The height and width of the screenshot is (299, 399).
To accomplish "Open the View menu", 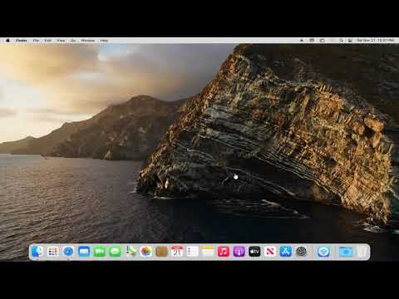I will tap(61, 41).
